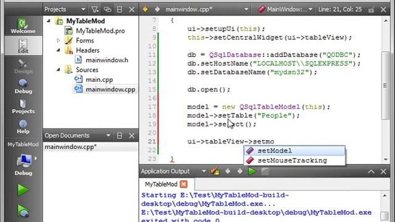
Task: Start debugging with the debug-run button
Action: pos(23,211)
